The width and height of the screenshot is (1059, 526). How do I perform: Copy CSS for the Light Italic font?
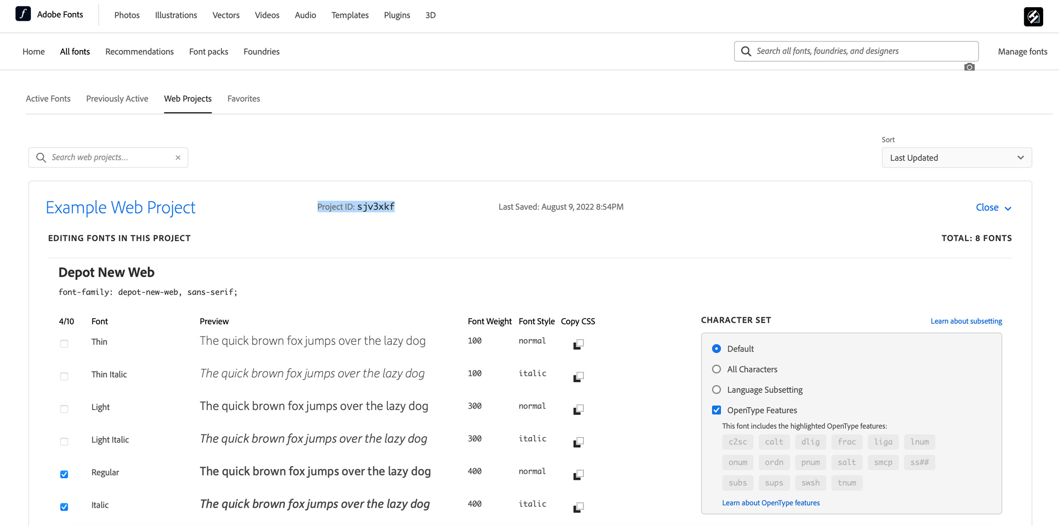pos(579,442)
